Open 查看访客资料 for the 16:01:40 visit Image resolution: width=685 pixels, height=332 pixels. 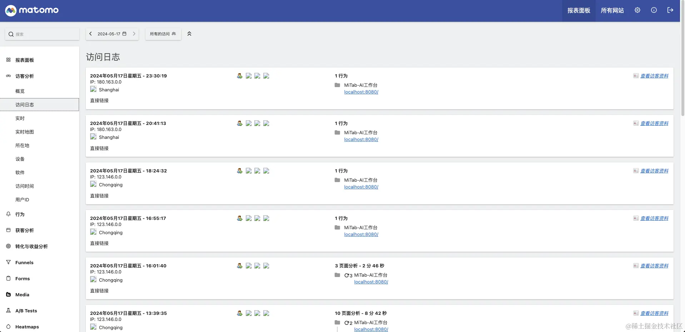pos(654,266)
